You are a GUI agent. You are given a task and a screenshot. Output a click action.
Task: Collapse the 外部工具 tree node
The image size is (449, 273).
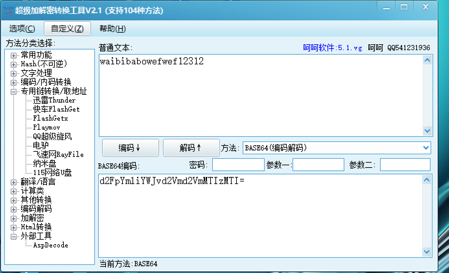[14, 236]
